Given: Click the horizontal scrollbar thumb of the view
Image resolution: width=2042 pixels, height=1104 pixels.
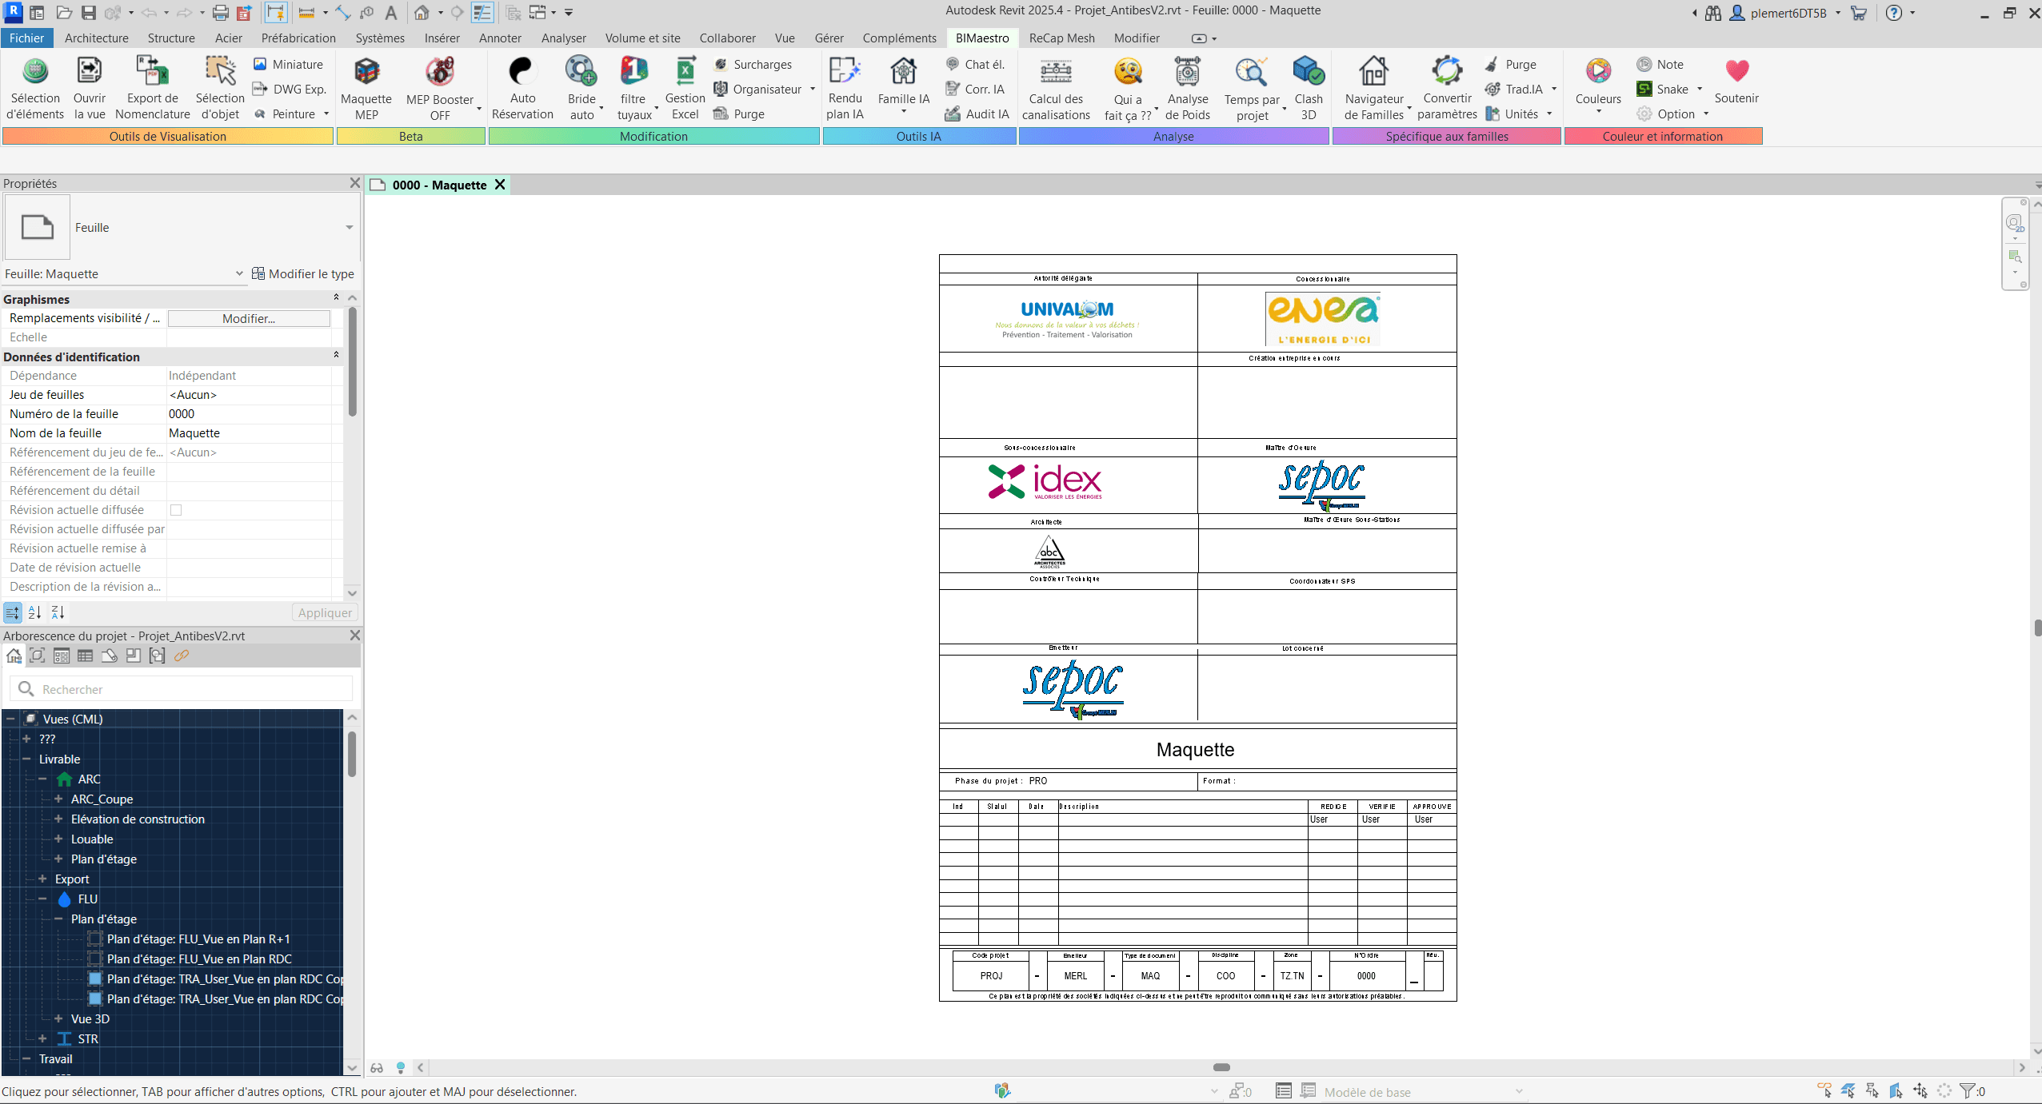Looking at the screenshot, I should point(1221,1067).
